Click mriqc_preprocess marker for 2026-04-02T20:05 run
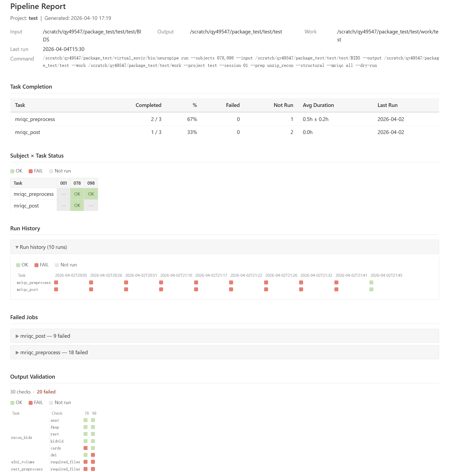Image resolution: width=450 pixels, height=472 pixels. click(56, 282)
